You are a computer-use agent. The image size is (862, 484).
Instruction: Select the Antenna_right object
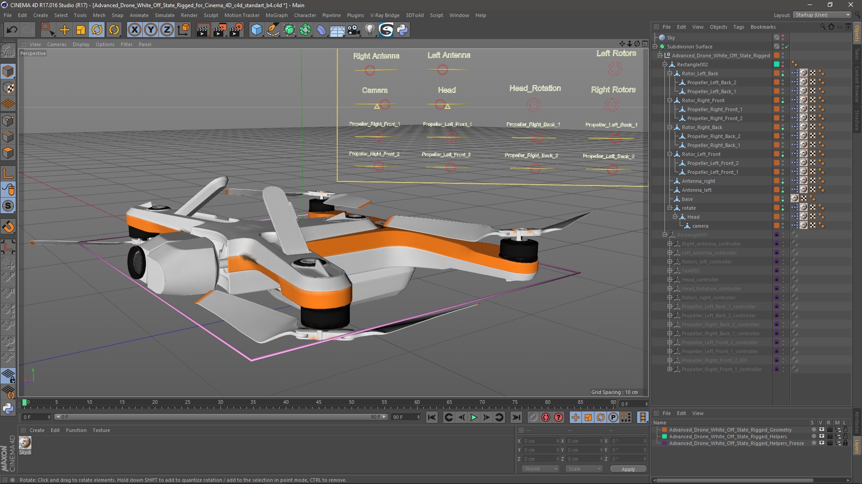698,181
